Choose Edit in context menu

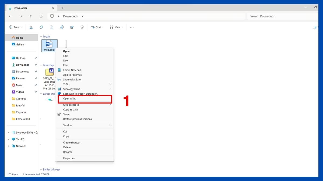[85, 56]
